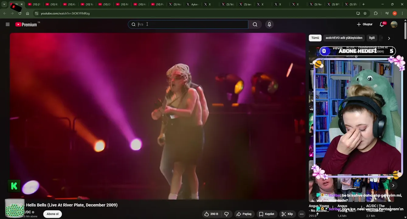This screenshot has height=219, width=407.
Task: Start voice search with microphone icon
Action: click(x=269, y=24)
